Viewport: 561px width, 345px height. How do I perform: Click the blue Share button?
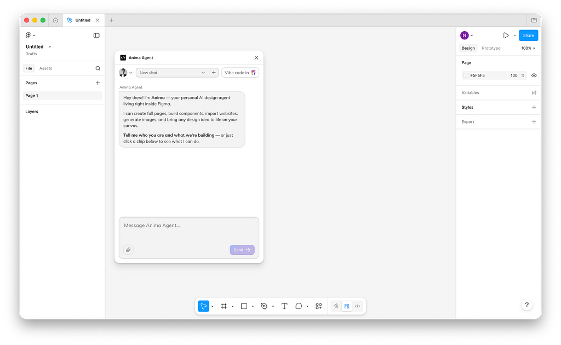click(x=528, y=36)
